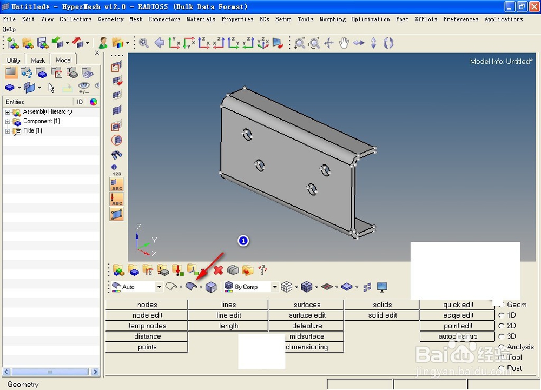Click the 123 numbers icon in vertical toolbar

click(x=117, y=170)
